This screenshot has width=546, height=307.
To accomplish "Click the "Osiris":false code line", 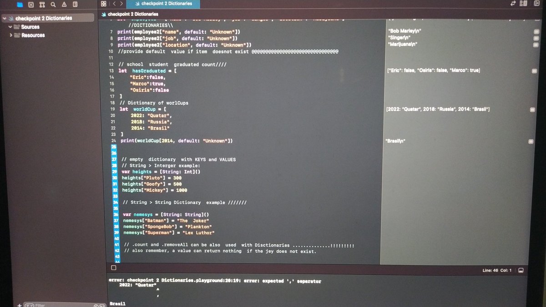I will pyautogui.click(x=149, y=90).
